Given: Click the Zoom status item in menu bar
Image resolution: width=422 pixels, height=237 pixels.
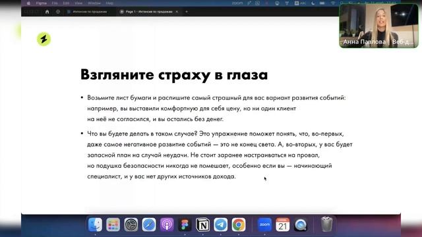Looking at the screenshot, I should (x=237, y=3).
